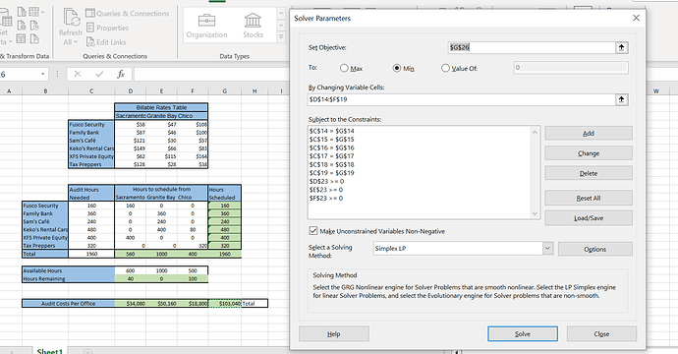Select the Value Of radio button
Viewport: 678px width, 354px height.
coord(445,68)
